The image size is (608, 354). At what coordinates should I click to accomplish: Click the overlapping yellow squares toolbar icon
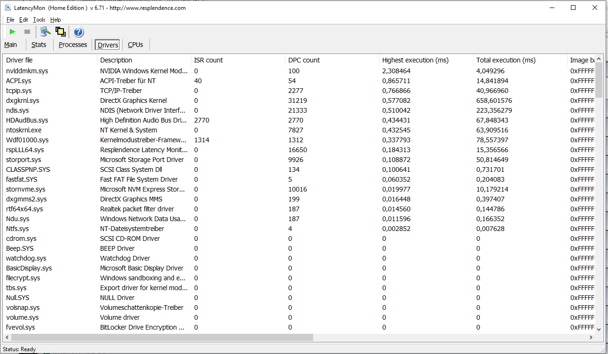(60, 32)
